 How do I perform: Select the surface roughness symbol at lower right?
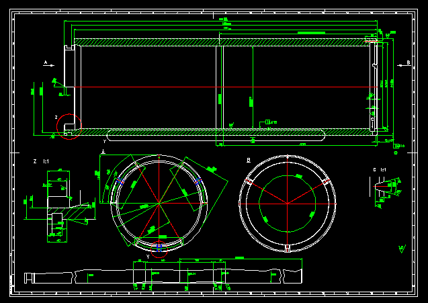(x=401, y=249)
